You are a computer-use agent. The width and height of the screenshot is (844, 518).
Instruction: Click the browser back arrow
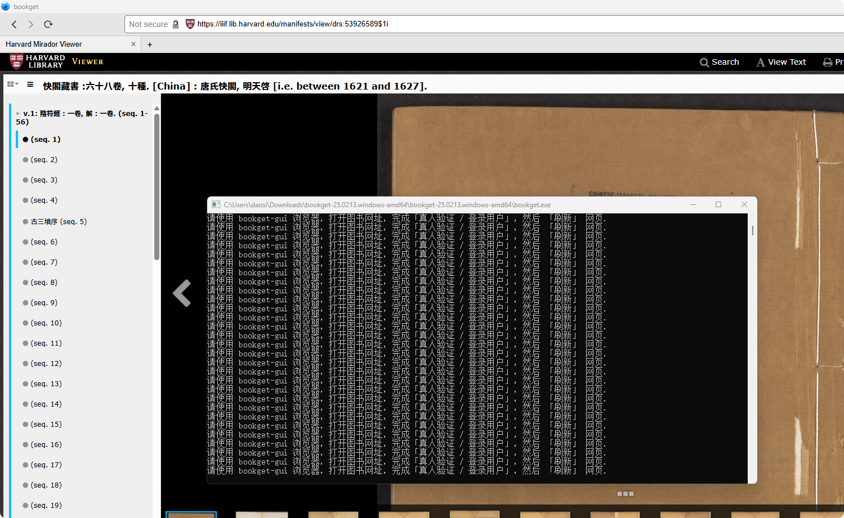(x=15, y=24)
